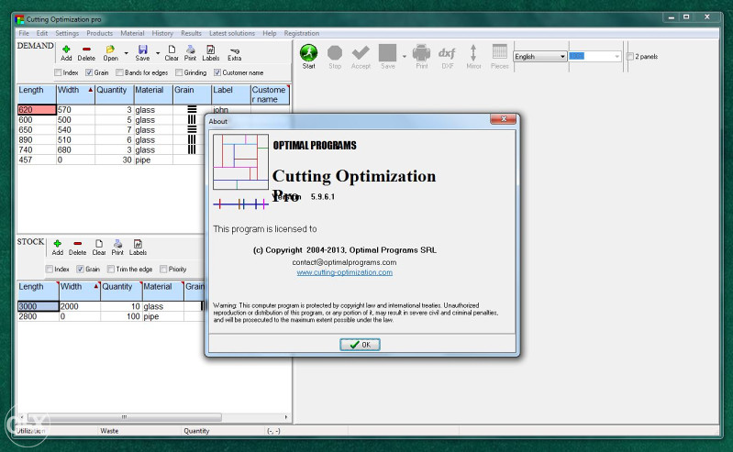Screen dimensions: 733x452
Task: Open the Material menu
Action: pos(133,33)
